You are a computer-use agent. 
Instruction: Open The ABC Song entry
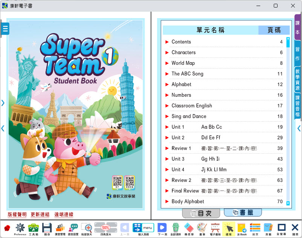click(224, 74)
